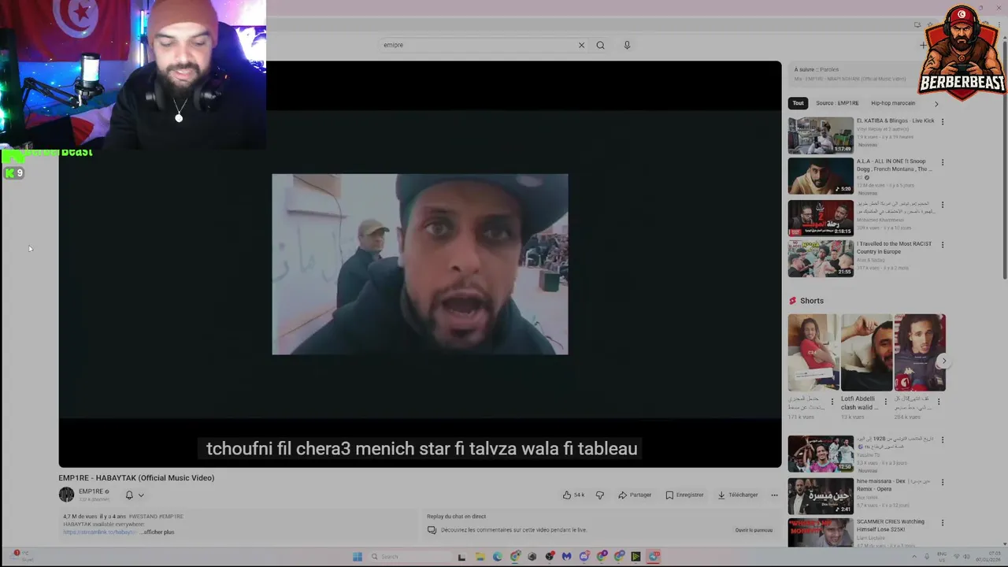The image size is (1008, 567).
Task: Open File Explorer folder icon in the taskbar
Action: tap(480, 557)
